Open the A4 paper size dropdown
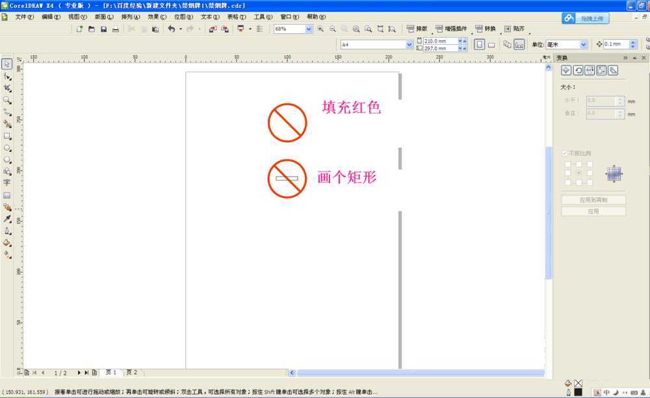The width and height of the screenshot is (650, 398). click(x=408, y=44)
